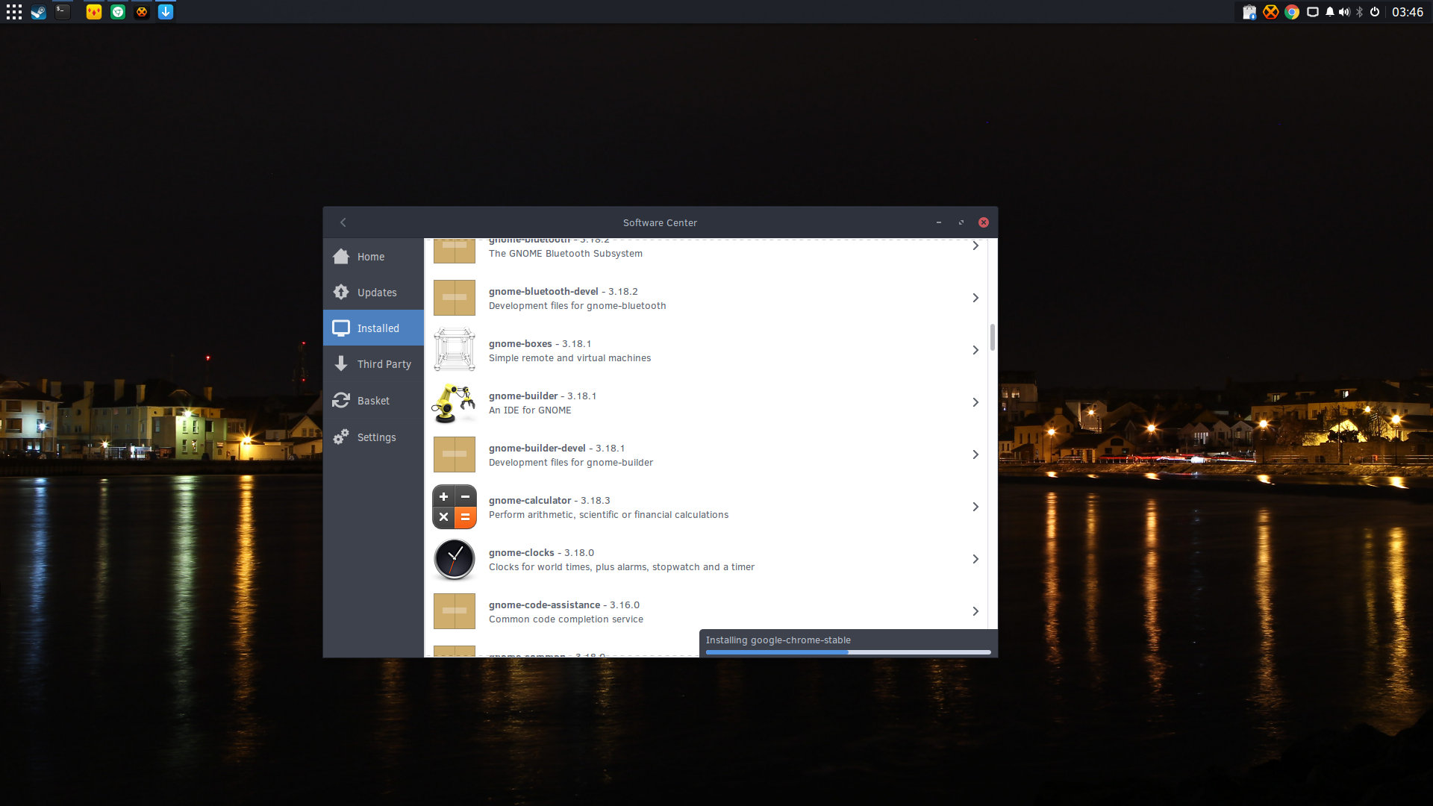Select 'gnome-calculator - 3.18.3' entry
Screen dimensions: 1433x806
[549, 501]
